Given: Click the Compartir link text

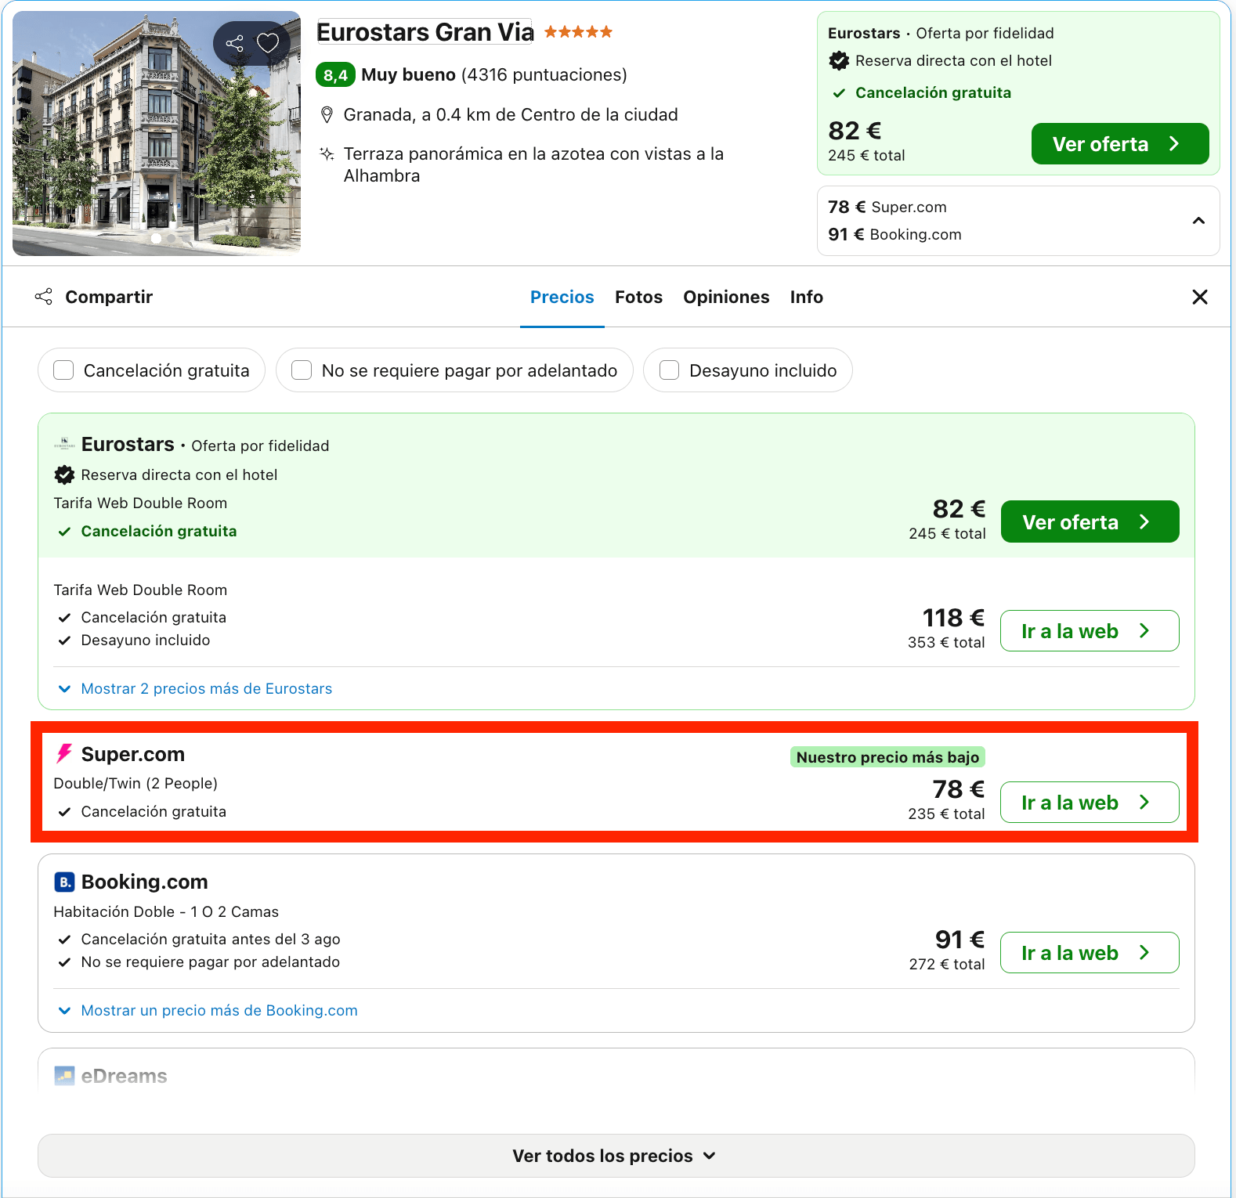Looking at the screenshot, I should click(x=109, y=298).
